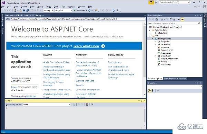Pin the Solution Explorer panel with pushpin
Image resolution: width=207 pixels, height=134 pixels.
(198, 15)
